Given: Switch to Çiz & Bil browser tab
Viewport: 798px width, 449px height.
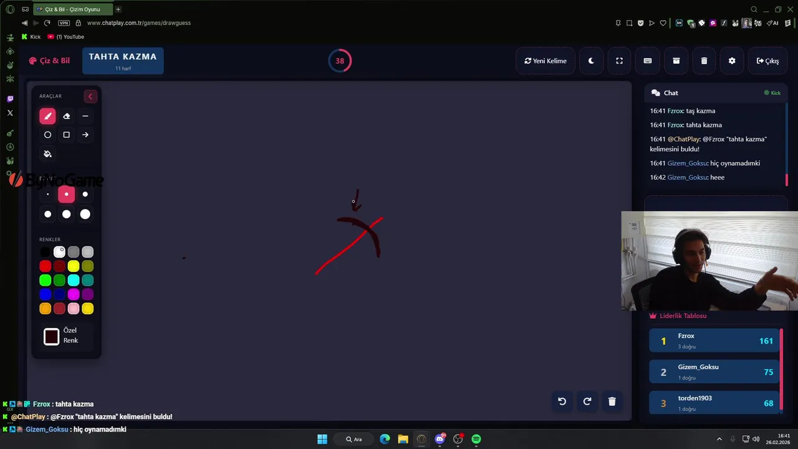Looking at the screenshot, I should [72, 9].
